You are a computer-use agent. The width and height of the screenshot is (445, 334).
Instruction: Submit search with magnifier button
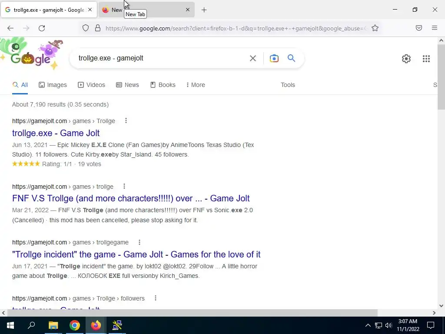click(291, 59)
